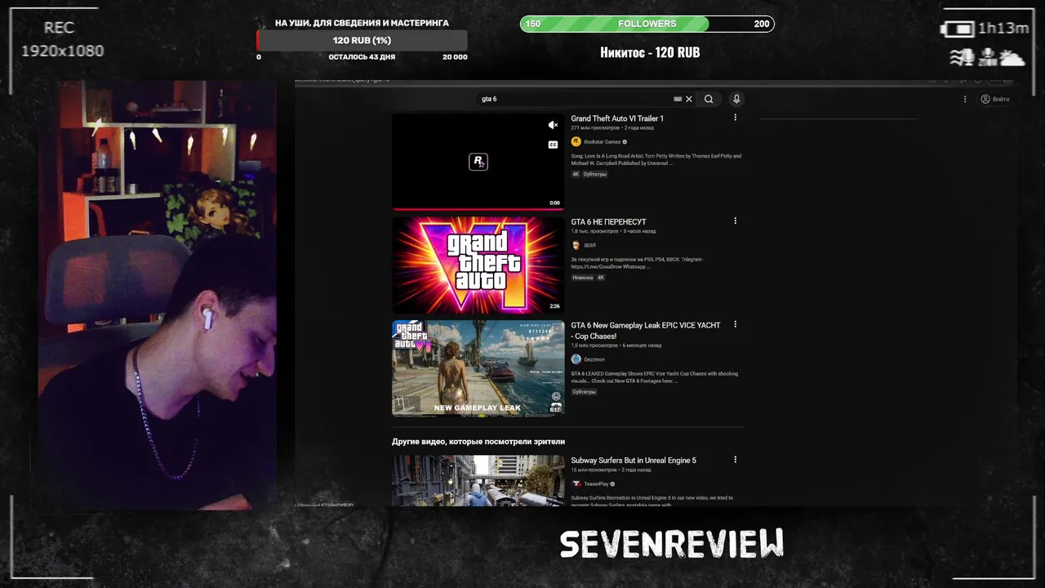Open the on-screen keyboard icon in search box

pos(678,99)
